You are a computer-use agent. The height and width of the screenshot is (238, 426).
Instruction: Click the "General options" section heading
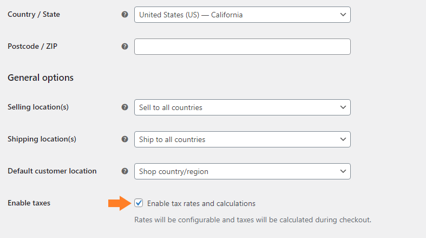41,78
